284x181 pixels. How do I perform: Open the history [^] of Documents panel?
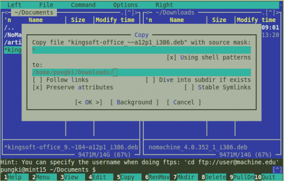129,12
